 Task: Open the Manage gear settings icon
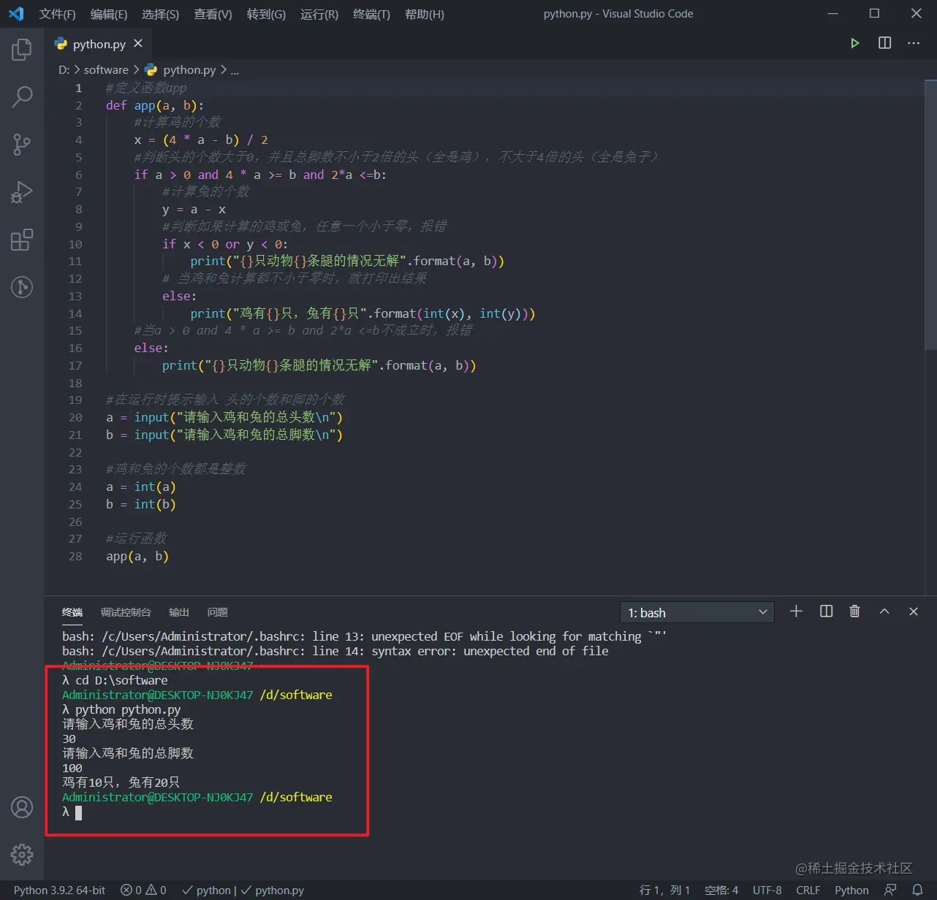click(x=22, y=854)
